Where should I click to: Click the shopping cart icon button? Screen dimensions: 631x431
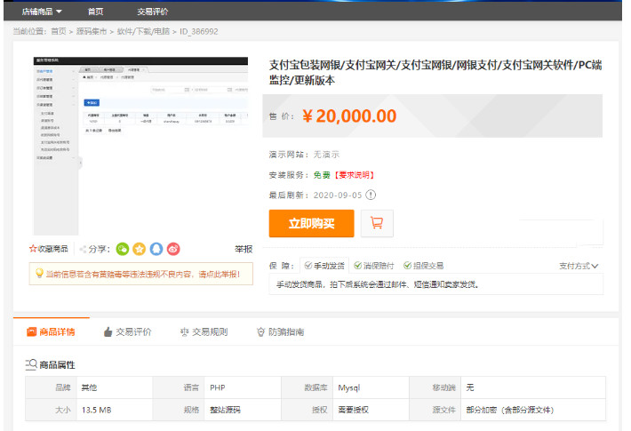click(x=377, y=223)
